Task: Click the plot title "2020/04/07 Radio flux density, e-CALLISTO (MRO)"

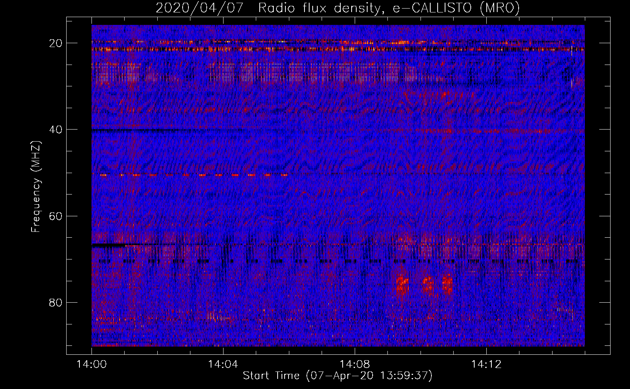Action: (338, 8)
